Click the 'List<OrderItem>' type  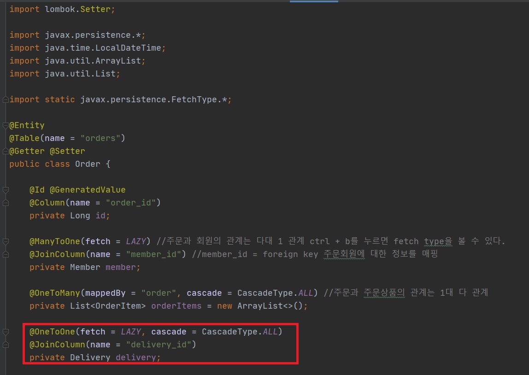coord(108,306)
